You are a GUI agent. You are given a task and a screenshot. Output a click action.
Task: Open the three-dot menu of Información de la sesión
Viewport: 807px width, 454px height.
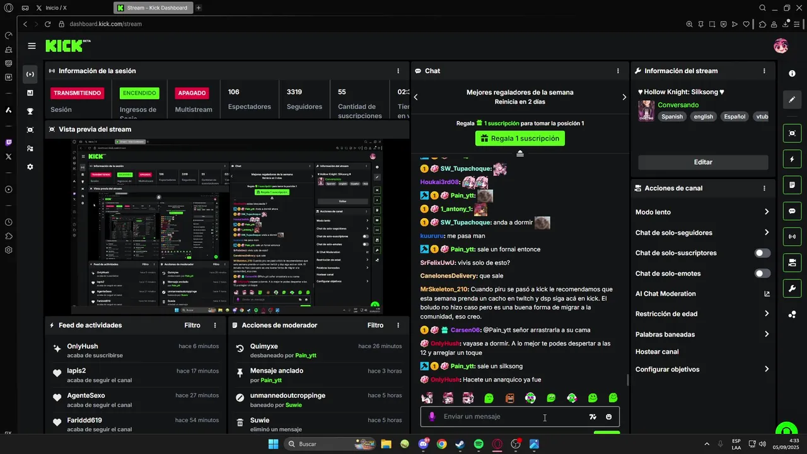click(398, 71)
